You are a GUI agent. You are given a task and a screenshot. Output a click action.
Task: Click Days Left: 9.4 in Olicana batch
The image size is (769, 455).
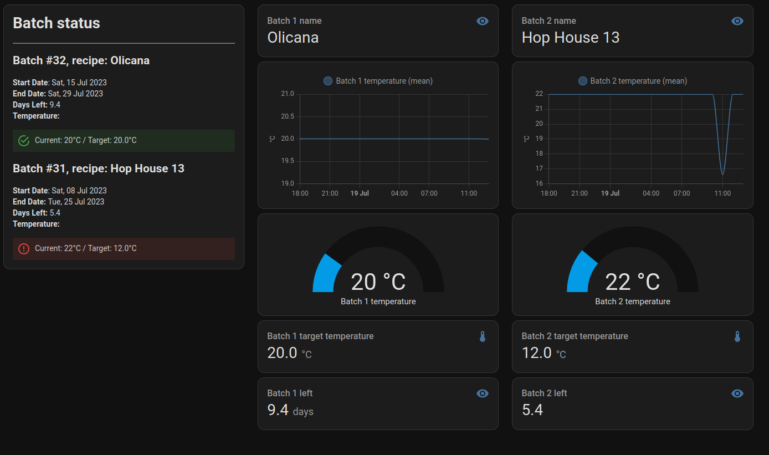click(37, 105)
